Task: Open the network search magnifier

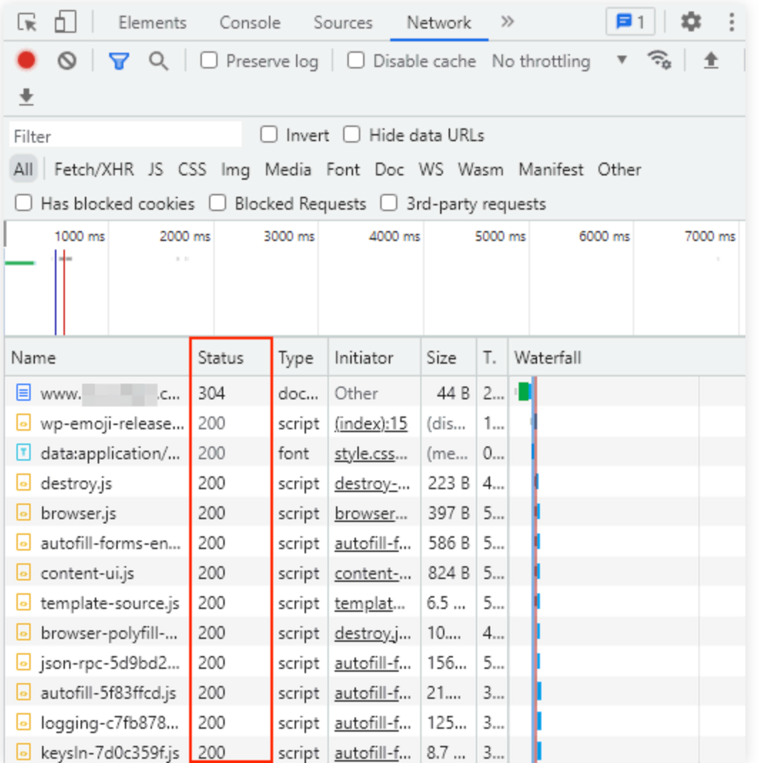Action: 158,61
